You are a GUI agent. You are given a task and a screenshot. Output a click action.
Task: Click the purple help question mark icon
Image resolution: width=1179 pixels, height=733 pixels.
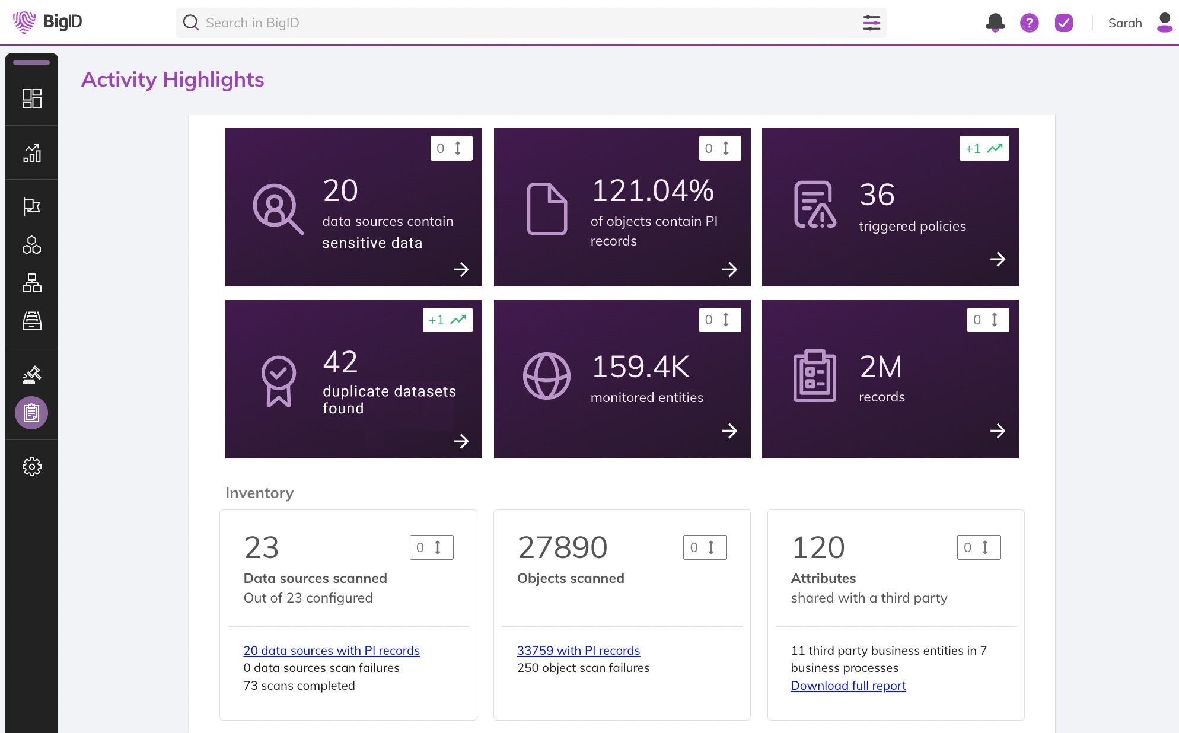pyautogui.click(x=1030, y=23)
